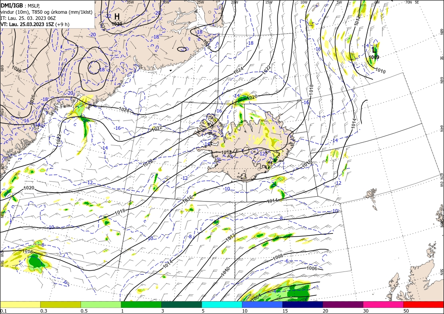The image size is (444, 314).
Task: Click the 'vindur (10m), T850 og úrkoma' line
Action: (x=47, y=12)
